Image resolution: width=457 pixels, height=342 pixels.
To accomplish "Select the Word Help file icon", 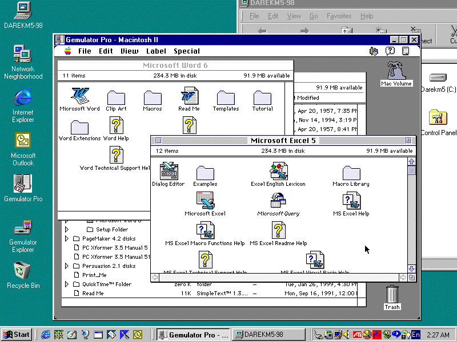I will tap(116, 125).
